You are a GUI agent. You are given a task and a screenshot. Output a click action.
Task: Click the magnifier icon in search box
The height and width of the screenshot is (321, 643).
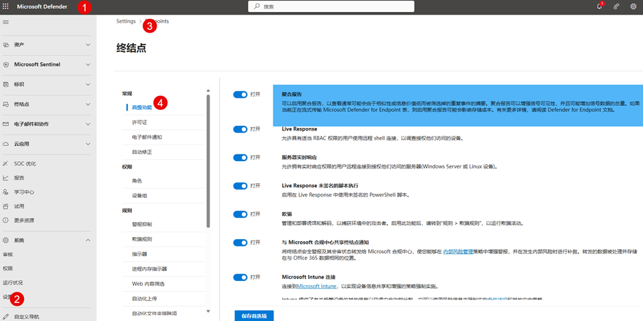tap(257, 7)
